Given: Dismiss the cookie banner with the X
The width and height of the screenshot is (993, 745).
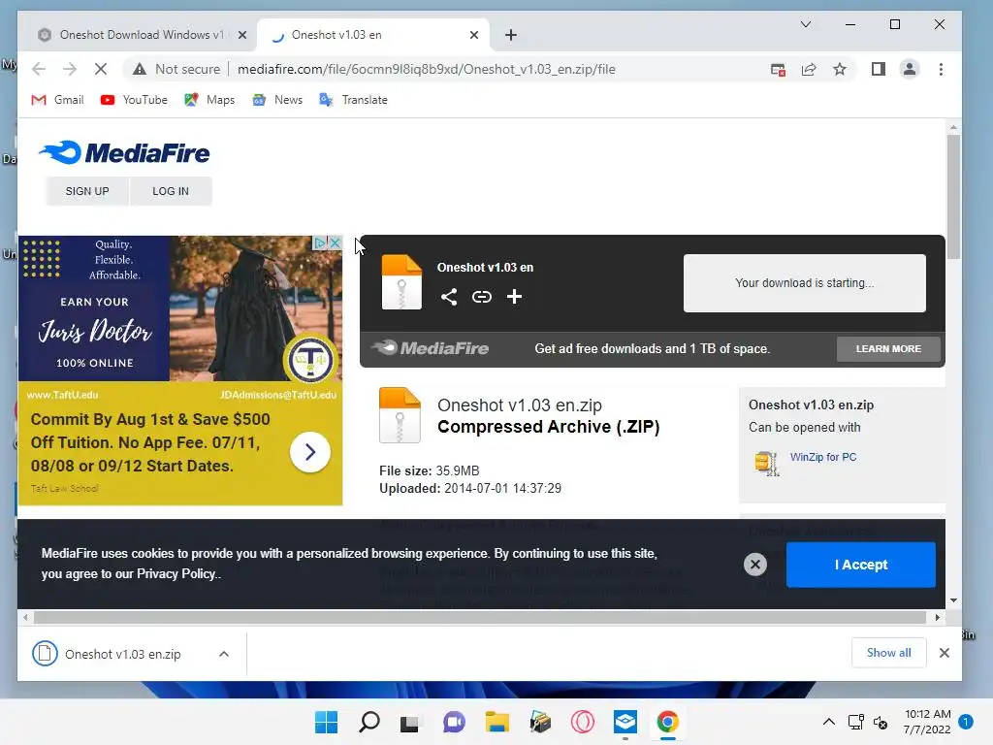Looking at the screenshot, I should click(754, 565).
